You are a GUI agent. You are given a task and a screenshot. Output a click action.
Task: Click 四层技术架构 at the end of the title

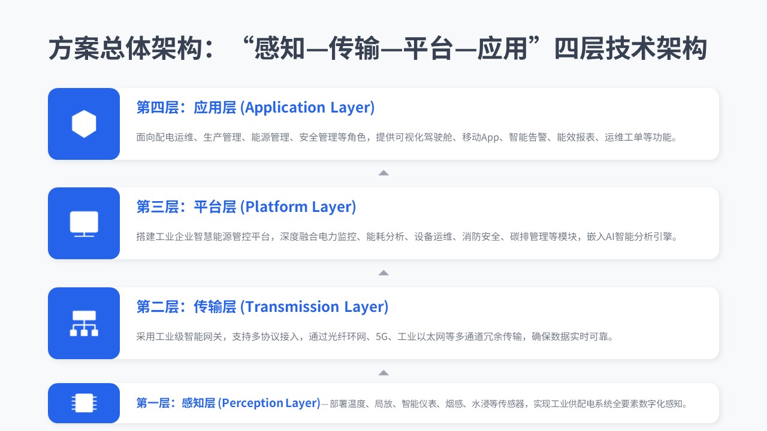pyautogui.click(x=632, y=49)
